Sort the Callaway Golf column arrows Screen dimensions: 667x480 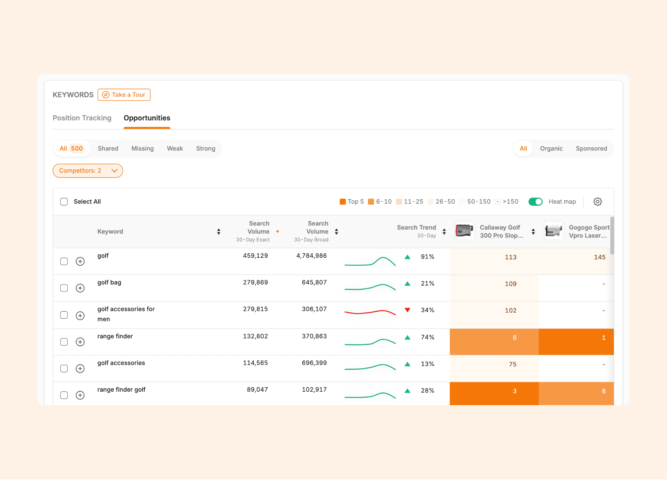click(533, 232)
